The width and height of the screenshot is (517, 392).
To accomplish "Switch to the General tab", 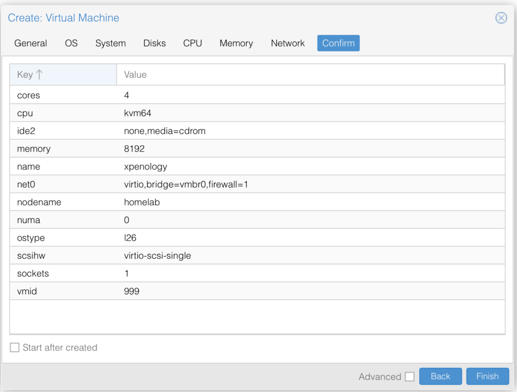I will 31,43.
